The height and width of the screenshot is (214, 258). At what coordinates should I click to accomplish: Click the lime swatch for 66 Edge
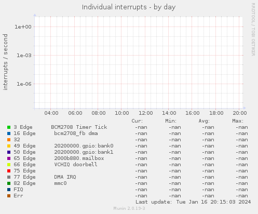click(x=9, y=165)
